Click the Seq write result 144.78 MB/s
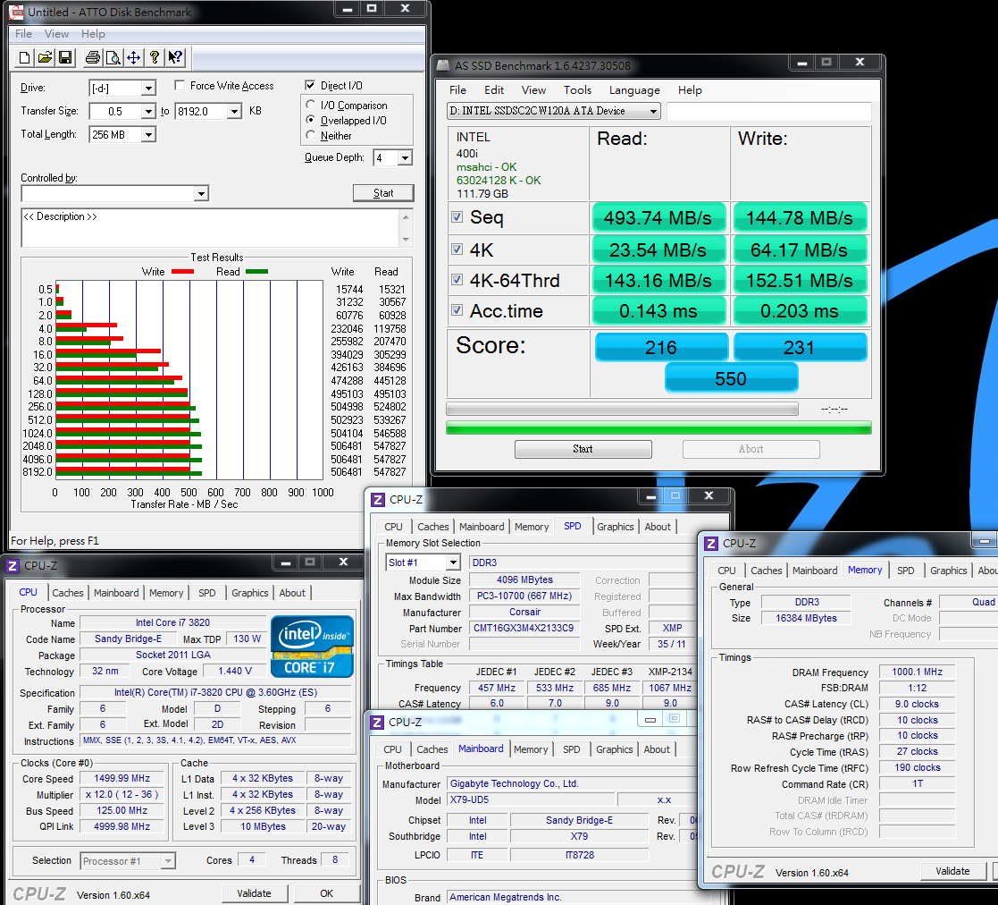Screen dimensions: 998x905 (800, 218)
